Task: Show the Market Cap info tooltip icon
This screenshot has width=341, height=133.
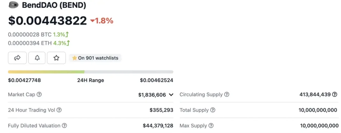Action: 39,95
